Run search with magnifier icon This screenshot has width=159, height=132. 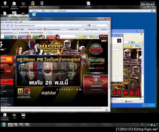coord(108,25)
